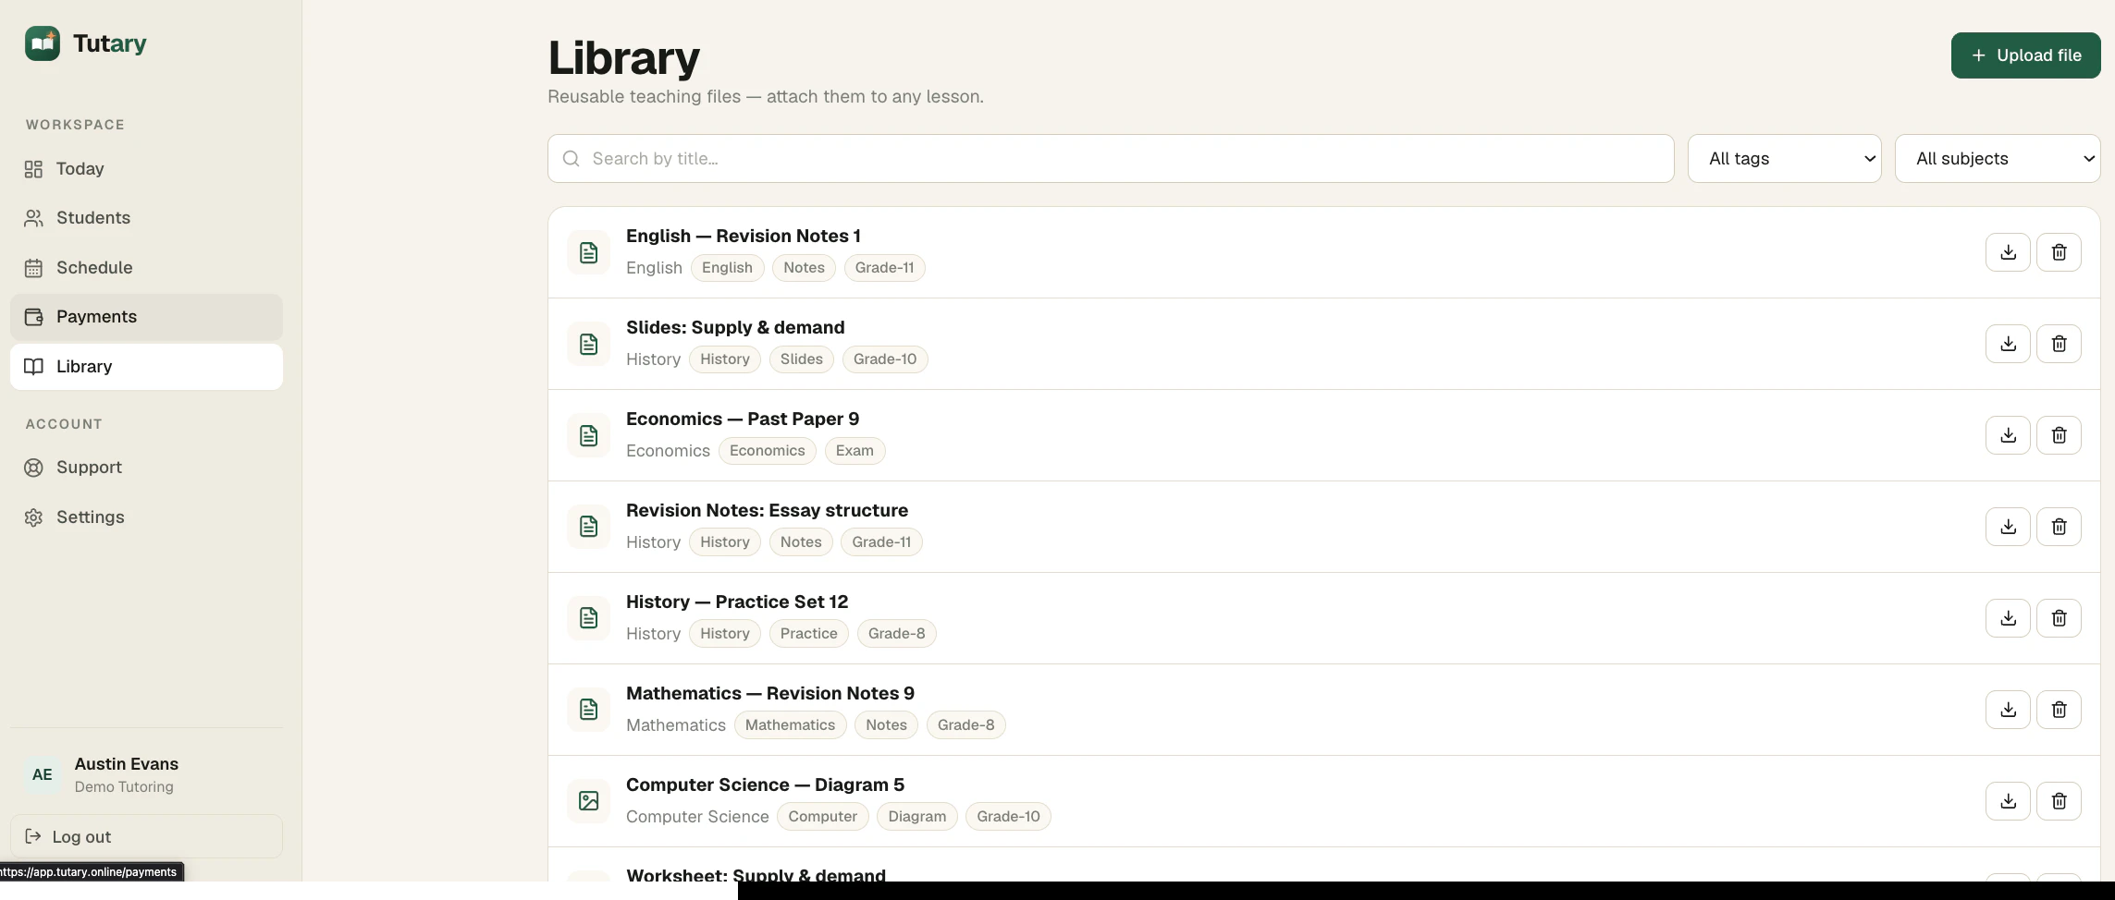Download Computer Science — Diagram 5
Screen dimensions: 2115x900
(2008, 801)
